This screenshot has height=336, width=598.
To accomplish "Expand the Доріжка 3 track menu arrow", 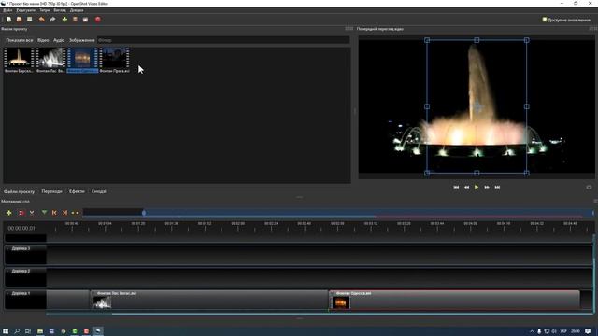I will [8, 248].
